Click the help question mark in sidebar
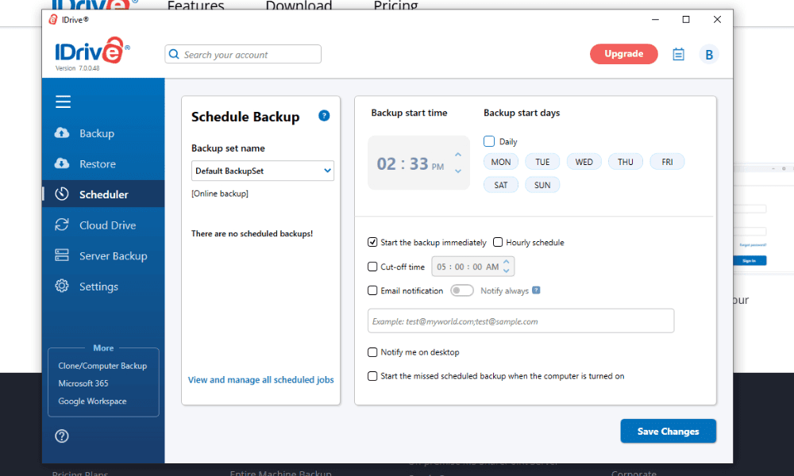The width and height of the screenshot is (794, 476). (62, 436)
